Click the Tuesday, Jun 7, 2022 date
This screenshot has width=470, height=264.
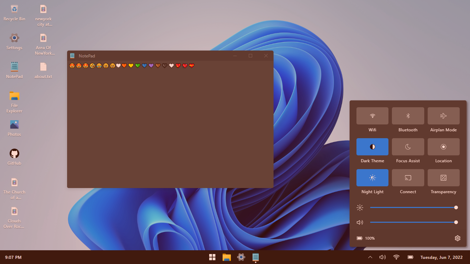click(441, 257)
